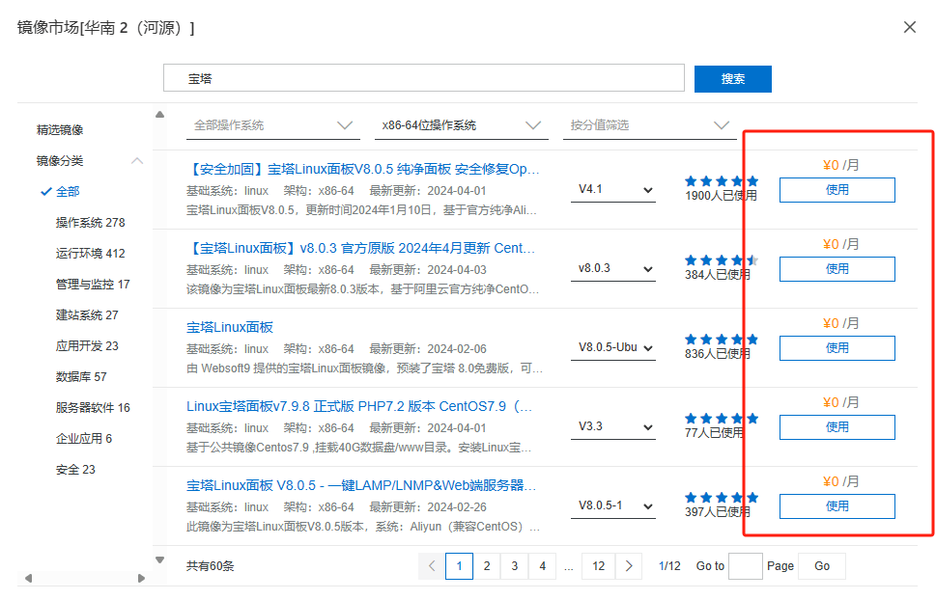The height and width of the screenshot is (600, 936).
Task: Select 精选镜像 in the sidebar
Action: tap(60, 130)
